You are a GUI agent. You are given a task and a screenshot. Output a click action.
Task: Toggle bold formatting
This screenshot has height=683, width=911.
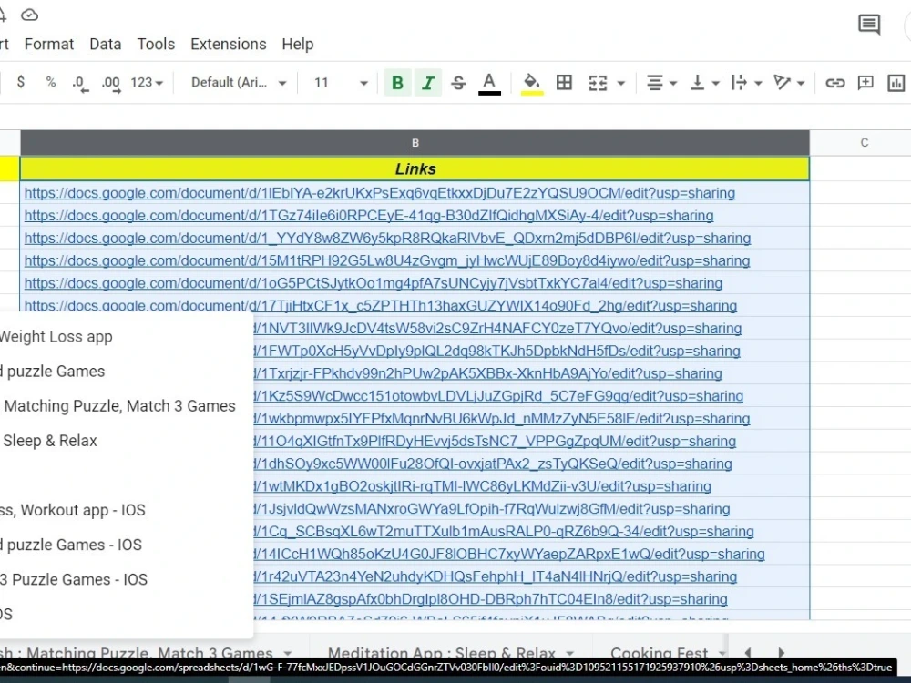397,83
